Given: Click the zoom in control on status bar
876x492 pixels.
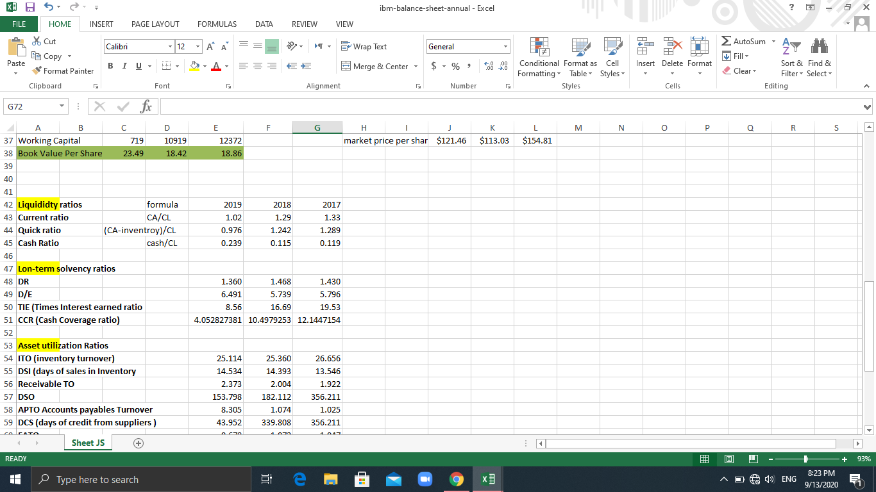Looking at the screenshot, I should point(844,459).
